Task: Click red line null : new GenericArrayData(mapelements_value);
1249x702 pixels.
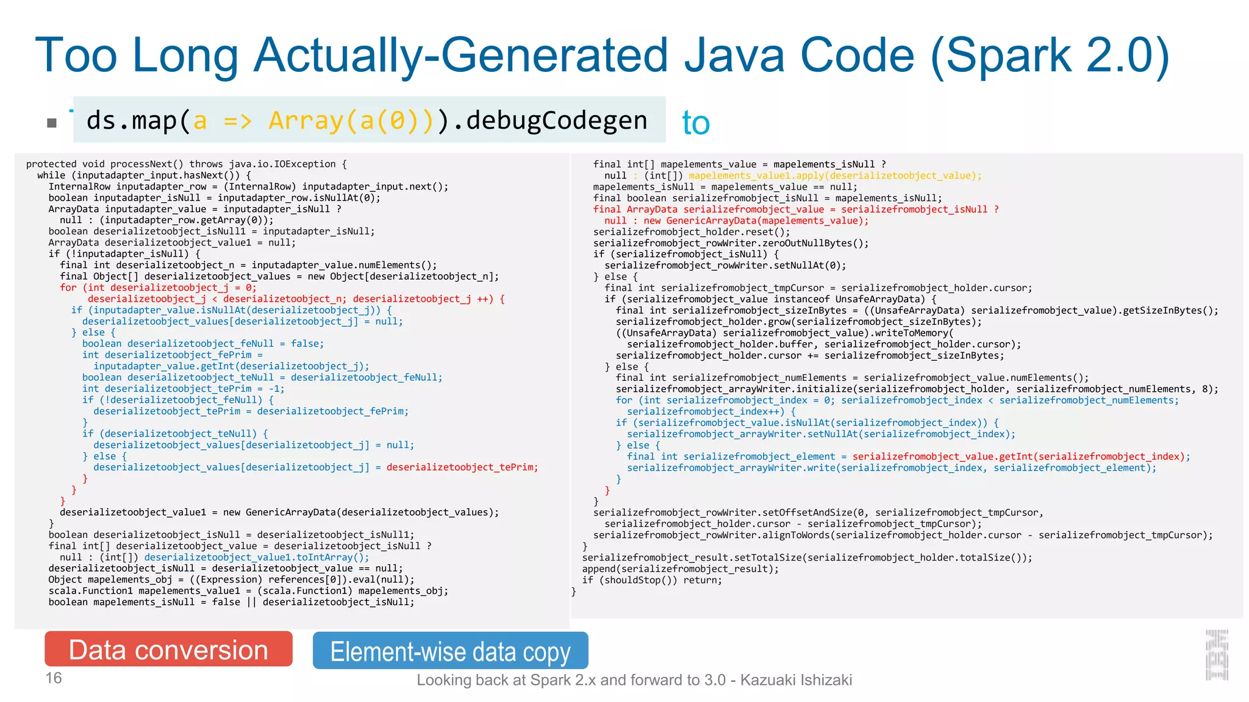Action: (x=737, y=221)
